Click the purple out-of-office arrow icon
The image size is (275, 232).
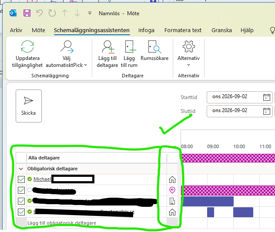point(172,190)
